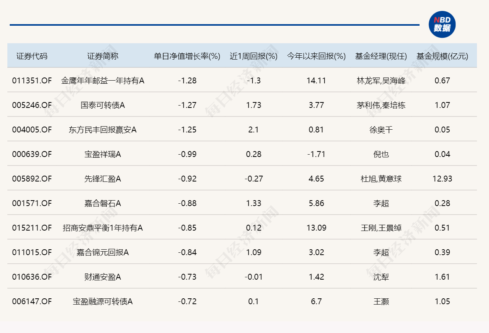Click fund name 金鹰年年邮益一年持有A
Image resolution: width=489 pixels, height=333 pixels.
coord(103,81)
